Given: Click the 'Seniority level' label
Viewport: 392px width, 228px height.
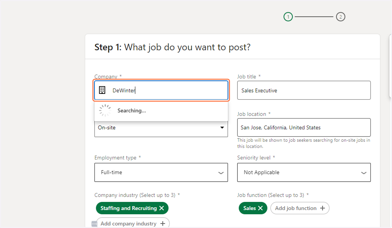Looking at the screenshot, I should (x=256, y=158).
